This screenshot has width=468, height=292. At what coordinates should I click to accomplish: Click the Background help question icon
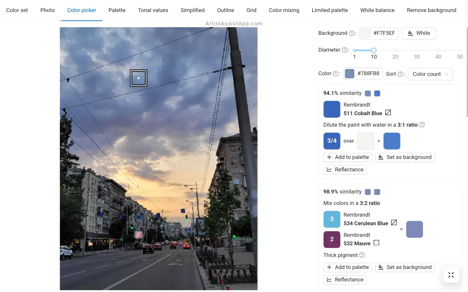(x=351, y=33)
